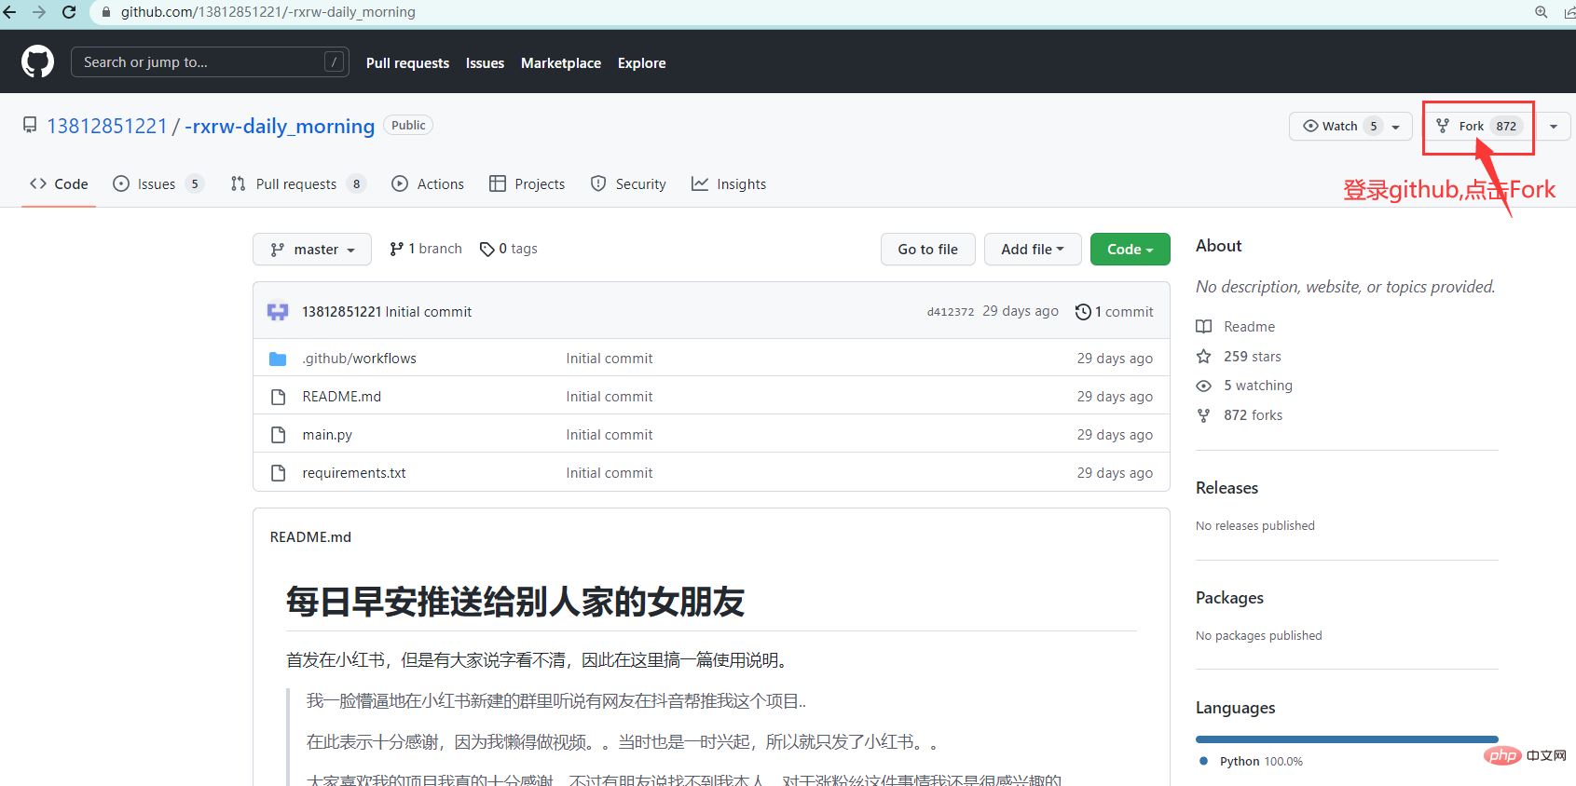
Task: Click the 259 stars link
Action: [1252, 357]
